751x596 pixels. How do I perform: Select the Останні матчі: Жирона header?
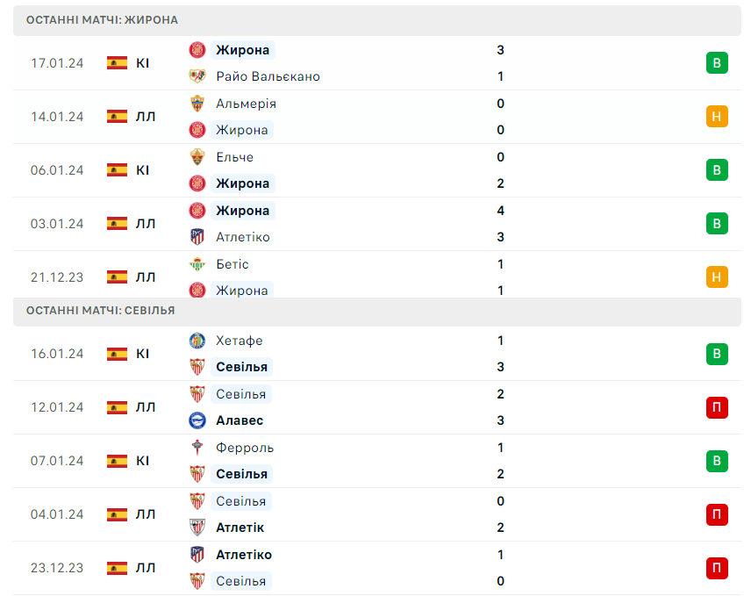pyautogui.click(x=377, y=20)
